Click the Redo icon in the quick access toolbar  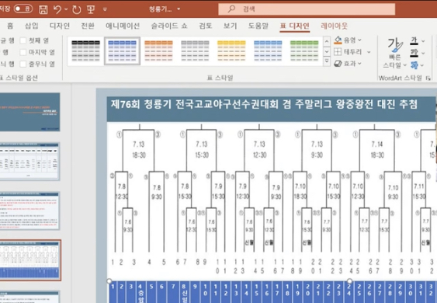(76, 9)
